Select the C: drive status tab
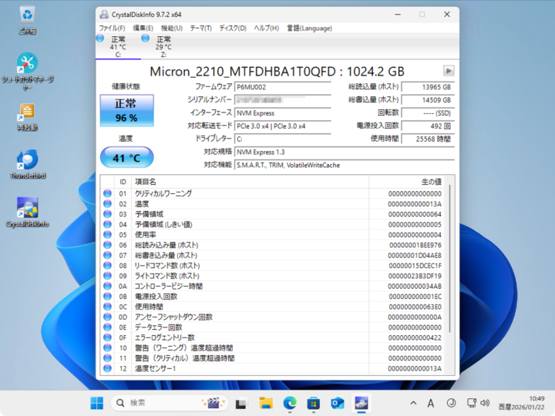 click(117, 46)
